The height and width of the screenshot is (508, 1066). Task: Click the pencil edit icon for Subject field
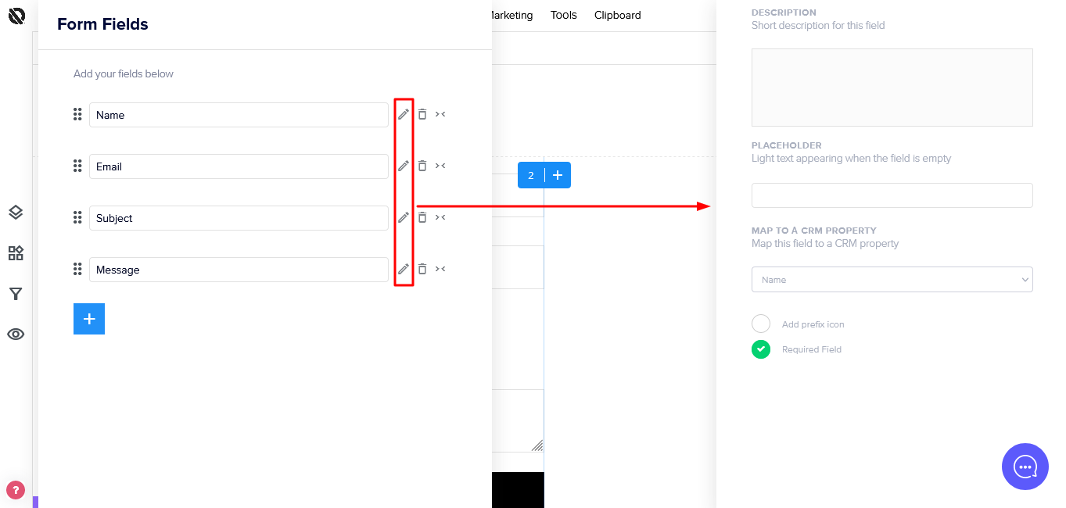pos(404,217)
